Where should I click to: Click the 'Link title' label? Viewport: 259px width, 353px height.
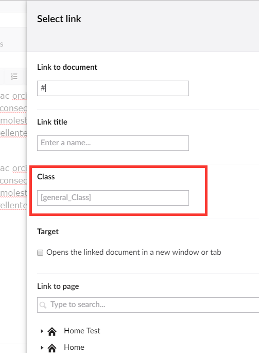[52, 122]
